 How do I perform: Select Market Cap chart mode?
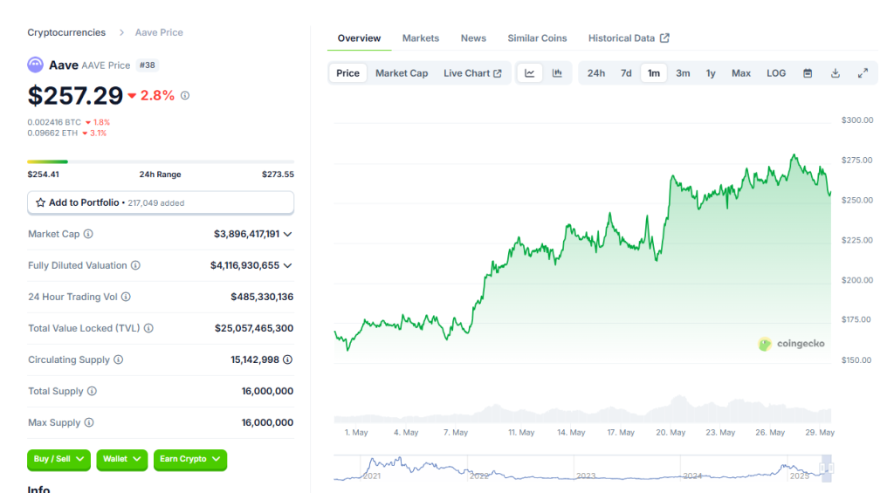tap(402, 73)
